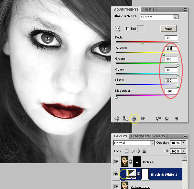Hide the Black & White 1 layer

[x=116, y=174]
